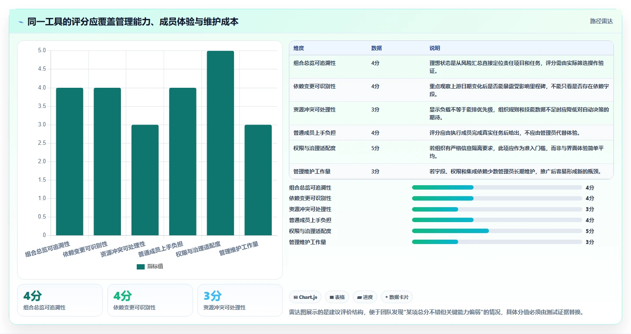Image resolution: width=631 pixels, height=334 pixels.
Task: Click the description starting with 重点观察上游日期
Action: (x=519, y=90)
